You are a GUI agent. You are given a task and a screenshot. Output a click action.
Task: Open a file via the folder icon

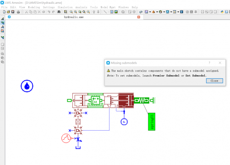8,12
